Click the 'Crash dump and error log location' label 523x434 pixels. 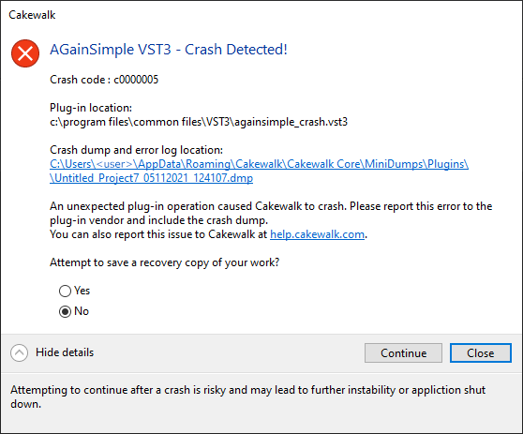coord(136,150)
